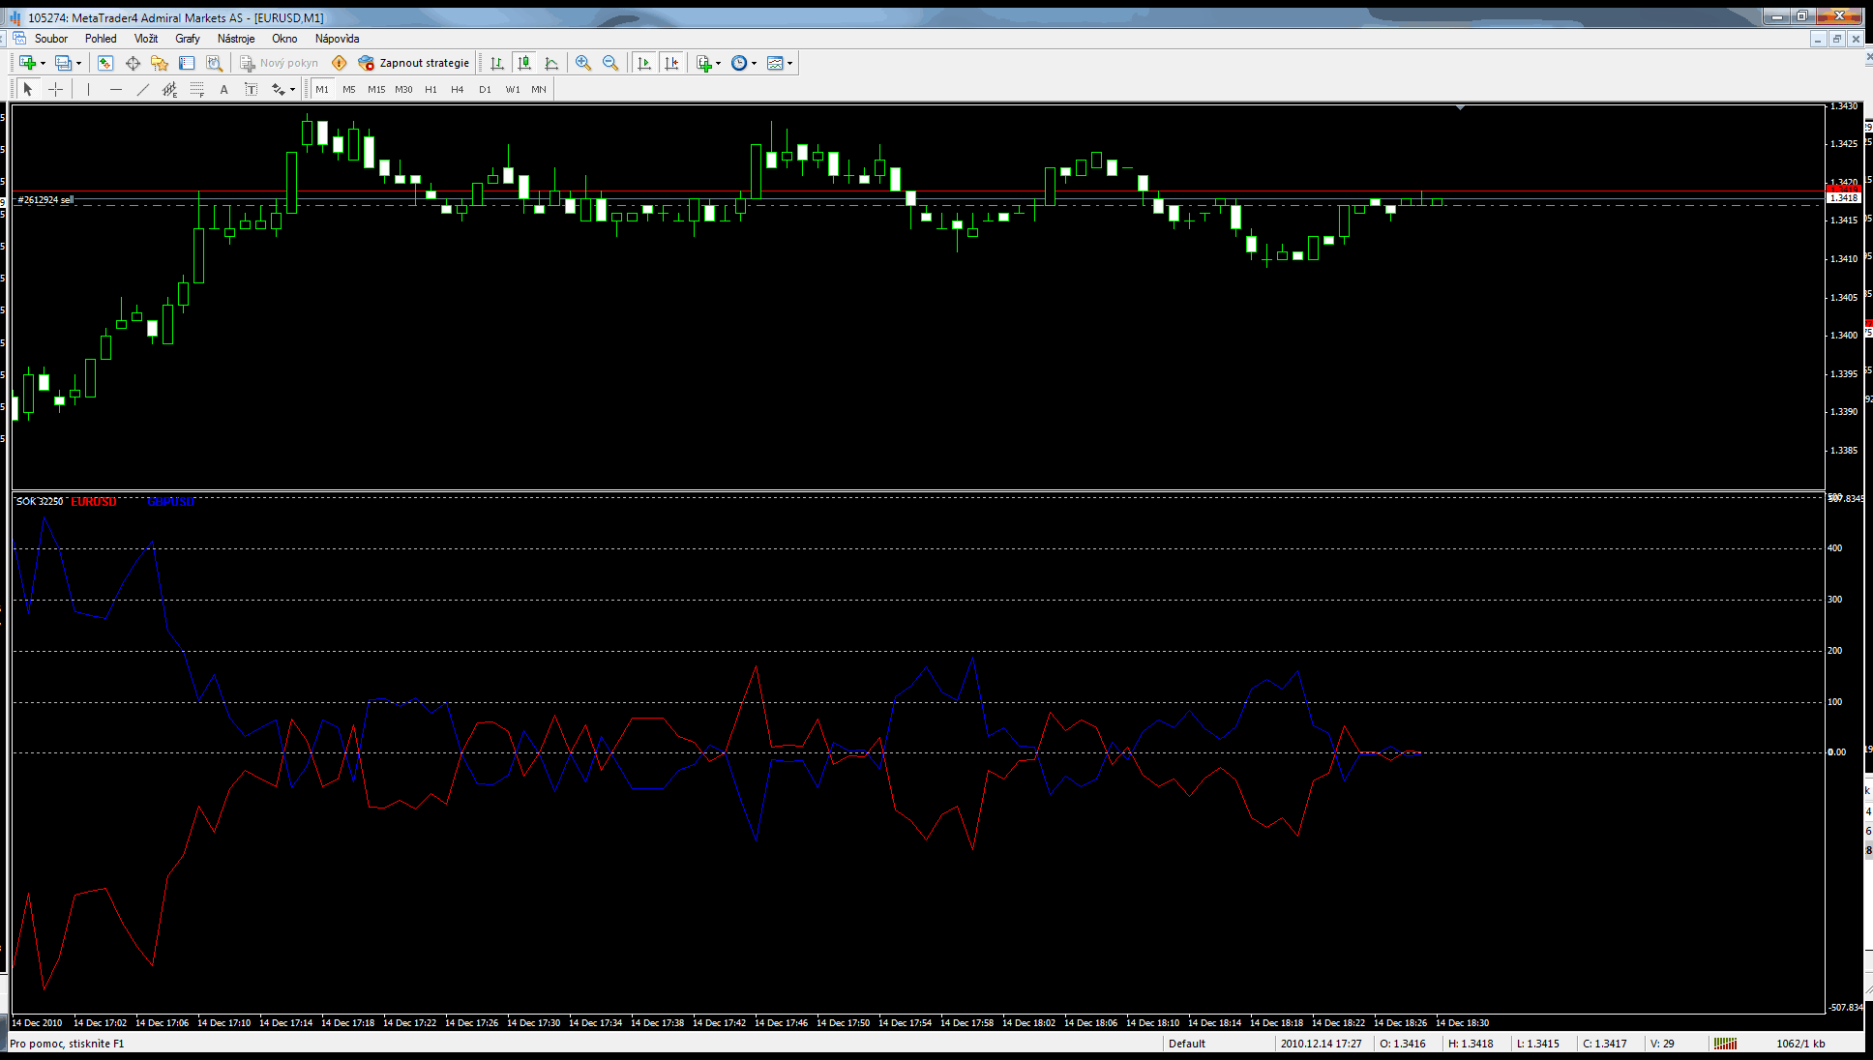Screen dimensions: 1873x1060
Task: Select the D1 timeframe
Action: 485,89
